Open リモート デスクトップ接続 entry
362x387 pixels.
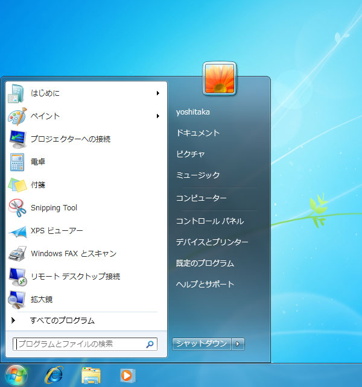pyautogui.click(x=86, y=277)
